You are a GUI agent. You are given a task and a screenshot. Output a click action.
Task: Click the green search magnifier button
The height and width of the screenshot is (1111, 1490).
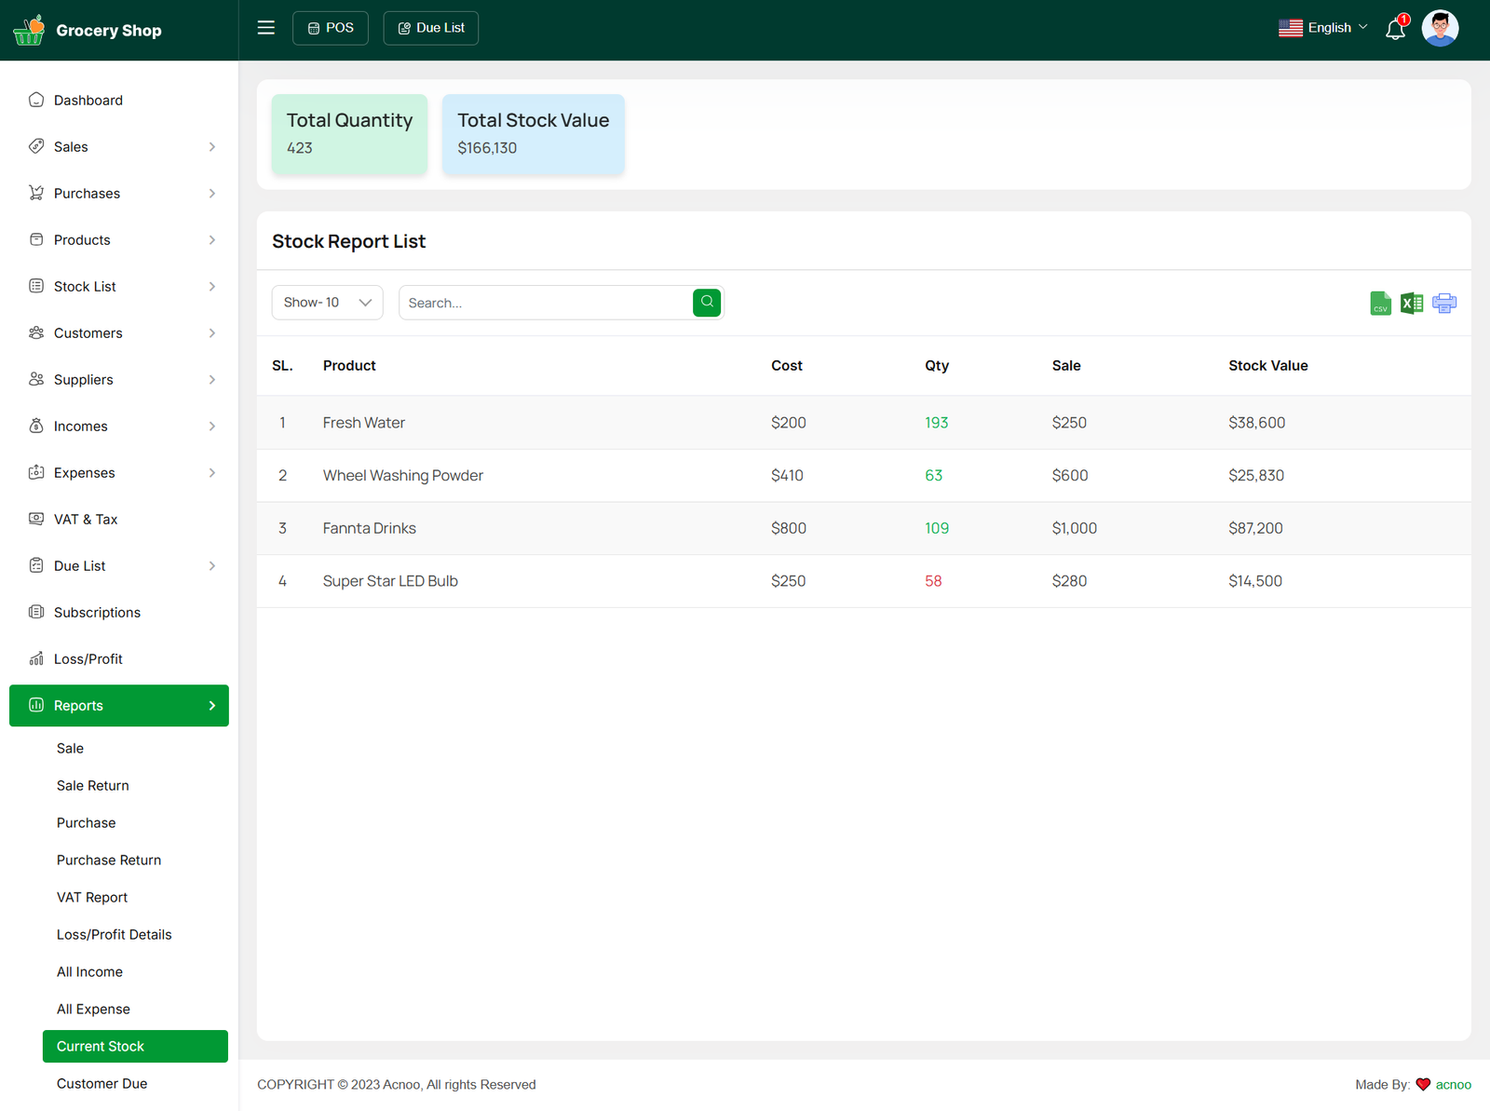(707, 303)
